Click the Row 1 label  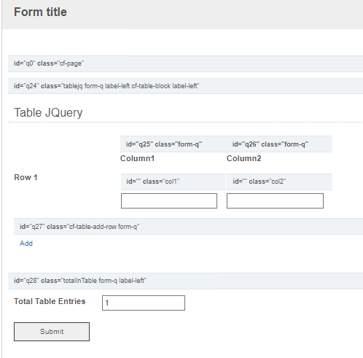[x=26, y=177]
